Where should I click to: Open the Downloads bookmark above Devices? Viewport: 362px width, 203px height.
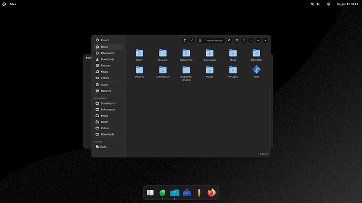click(109, 134)
